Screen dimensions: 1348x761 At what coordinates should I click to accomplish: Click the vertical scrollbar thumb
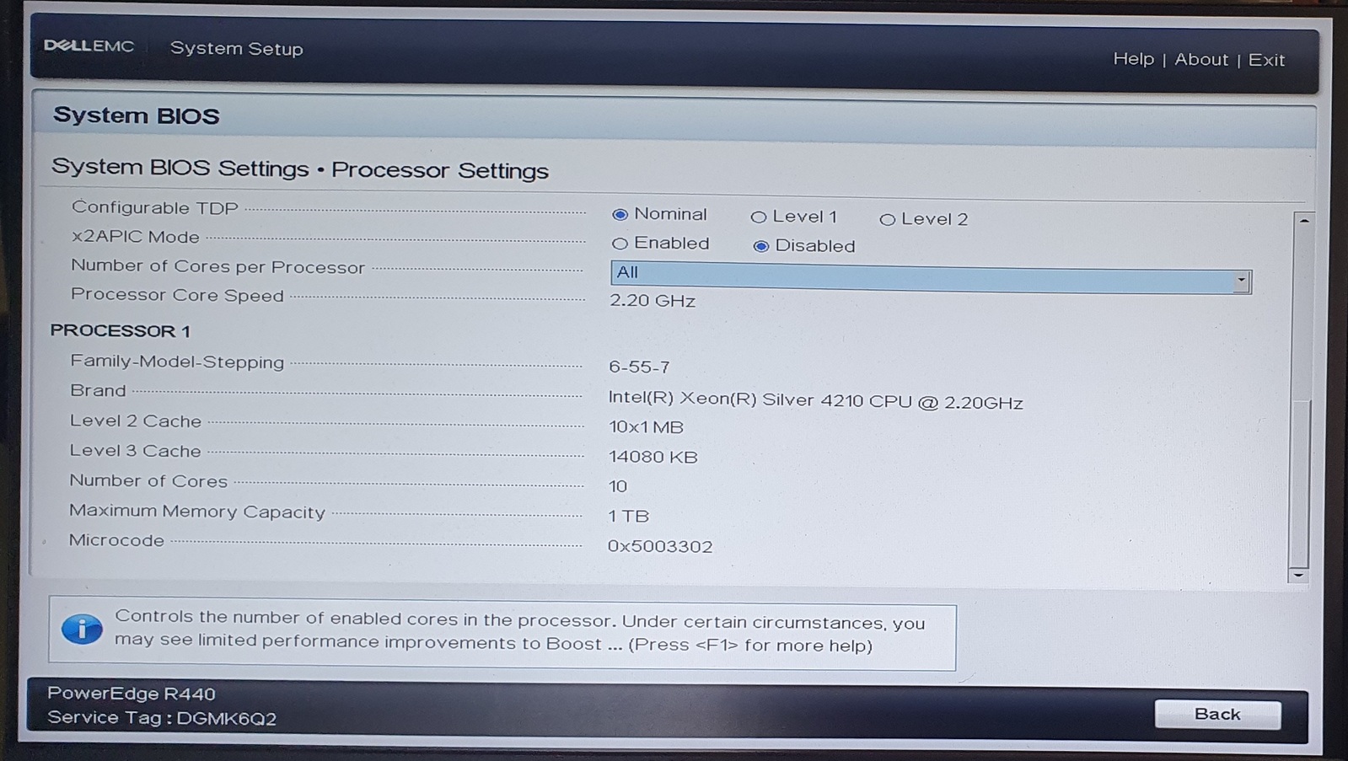(x=1299, y=483)
